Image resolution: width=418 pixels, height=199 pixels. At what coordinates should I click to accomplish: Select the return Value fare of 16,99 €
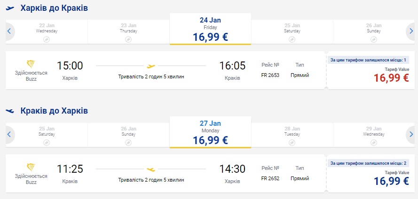391,181
